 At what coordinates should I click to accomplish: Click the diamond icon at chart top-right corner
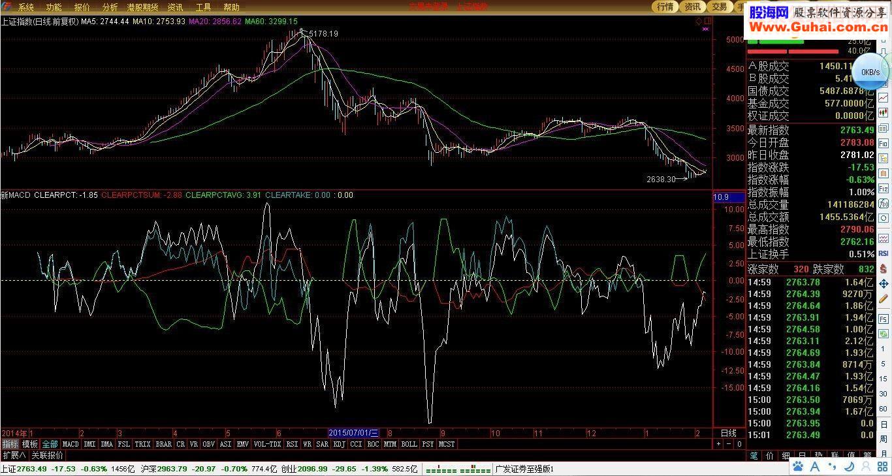click(x=699, y=21)
